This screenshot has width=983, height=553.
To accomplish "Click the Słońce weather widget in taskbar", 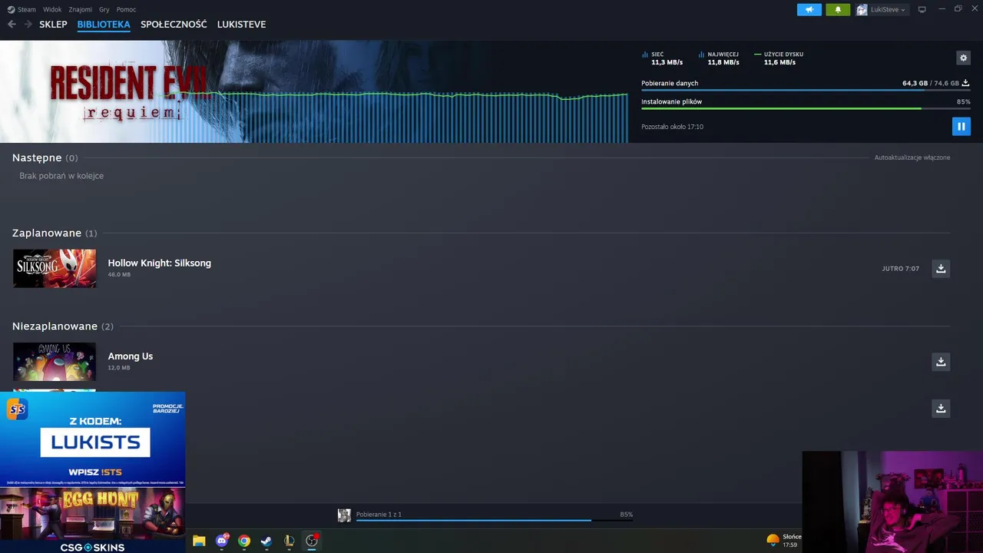I will tap(784, 541).
